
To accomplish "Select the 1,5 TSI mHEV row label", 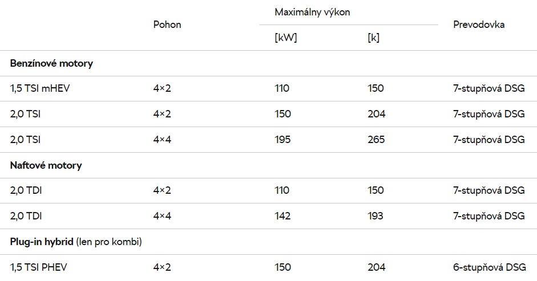I will (40, 88).
